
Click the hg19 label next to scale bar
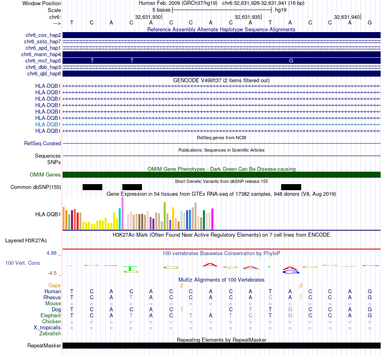tap(281, 10)
